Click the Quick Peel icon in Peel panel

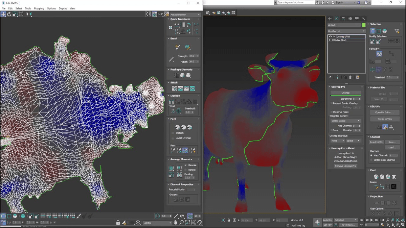point(178,127)
